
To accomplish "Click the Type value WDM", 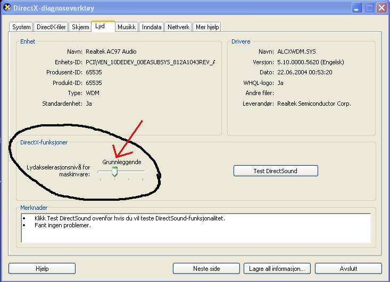I will (x=93, y=93).
